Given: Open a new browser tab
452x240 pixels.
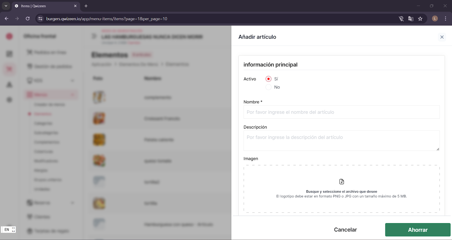Looking at the screenshot, I should point(86,6).
